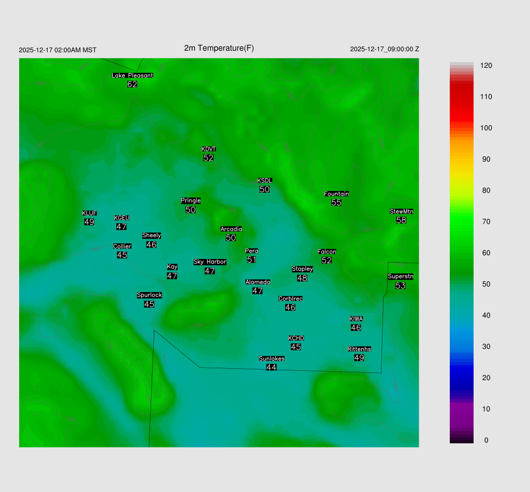Select the Rittenhs station label

tap(359, 350)
